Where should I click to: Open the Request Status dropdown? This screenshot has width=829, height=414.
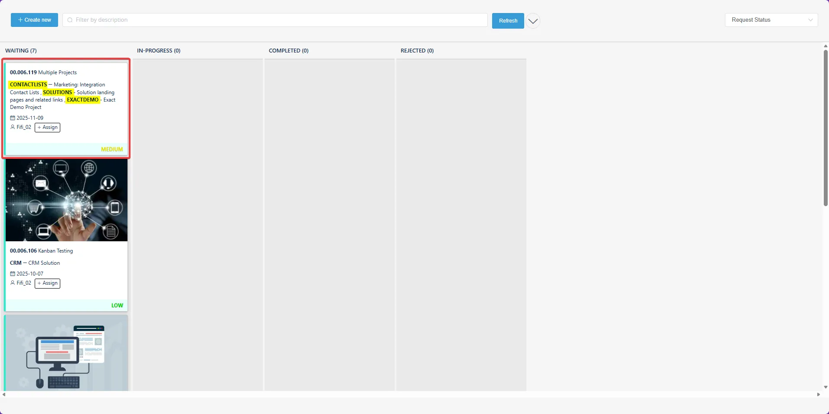pyautogui.click(x=771, y=20)
